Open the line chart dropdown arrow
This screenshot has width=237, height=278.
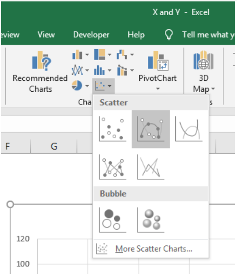click(x=87, y=70)
